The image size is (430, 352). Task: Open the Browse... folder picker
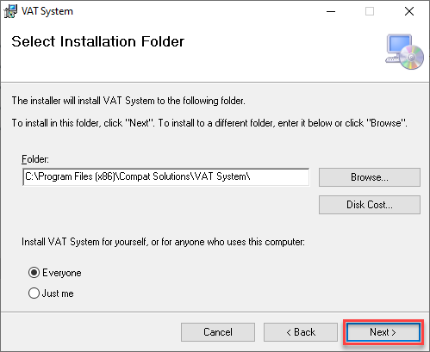(370, 177)
